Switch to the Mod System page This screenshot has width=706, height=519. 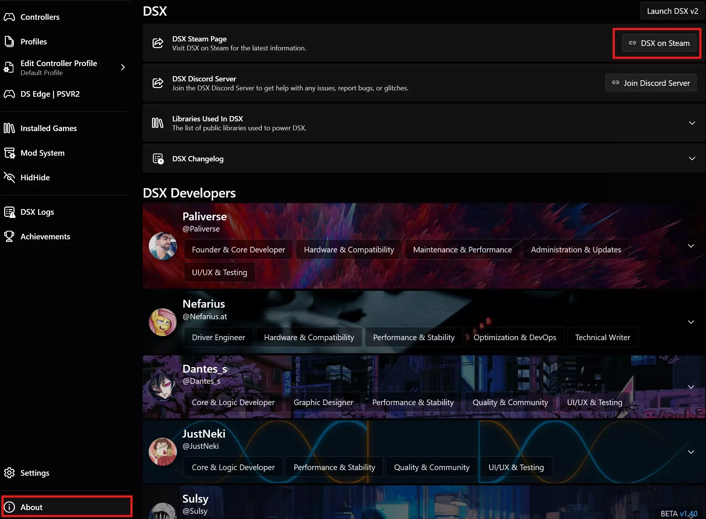coord(65,153)
